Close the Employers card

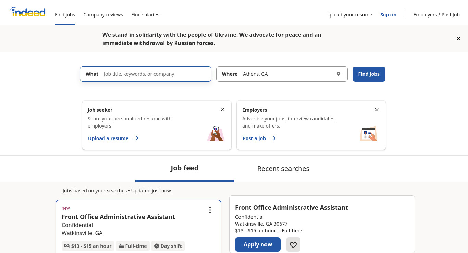(x=377, y=110)
